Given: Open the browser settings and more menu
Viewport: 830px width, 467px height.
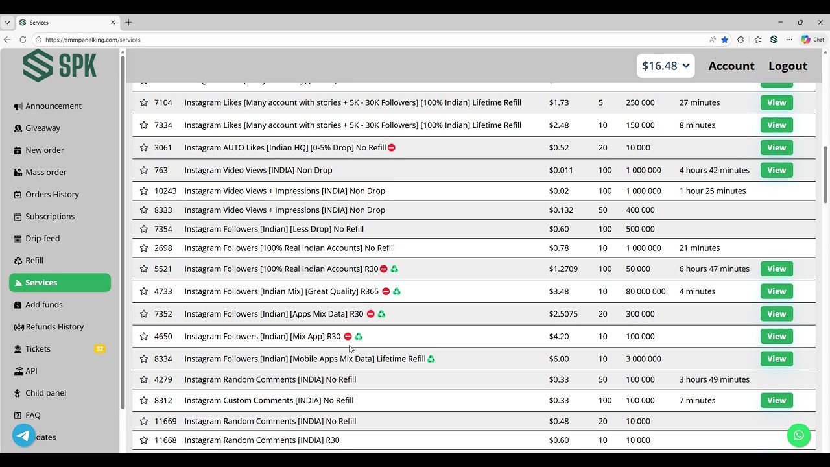Looking at the screenshot, I should coord(789,40).
